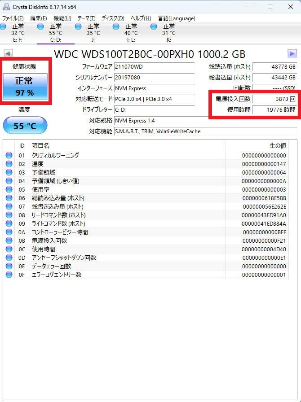Select the I: L: drive status icon

116,27
